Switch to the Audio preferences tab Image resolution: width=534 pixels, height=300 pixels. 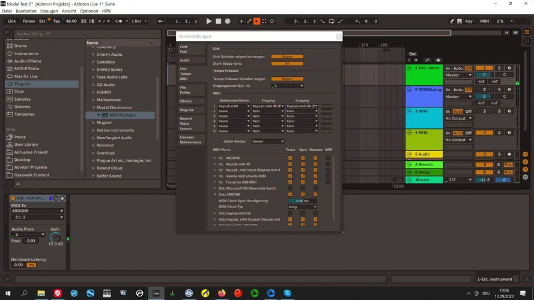pyautogui.click(x=185, y=60)
